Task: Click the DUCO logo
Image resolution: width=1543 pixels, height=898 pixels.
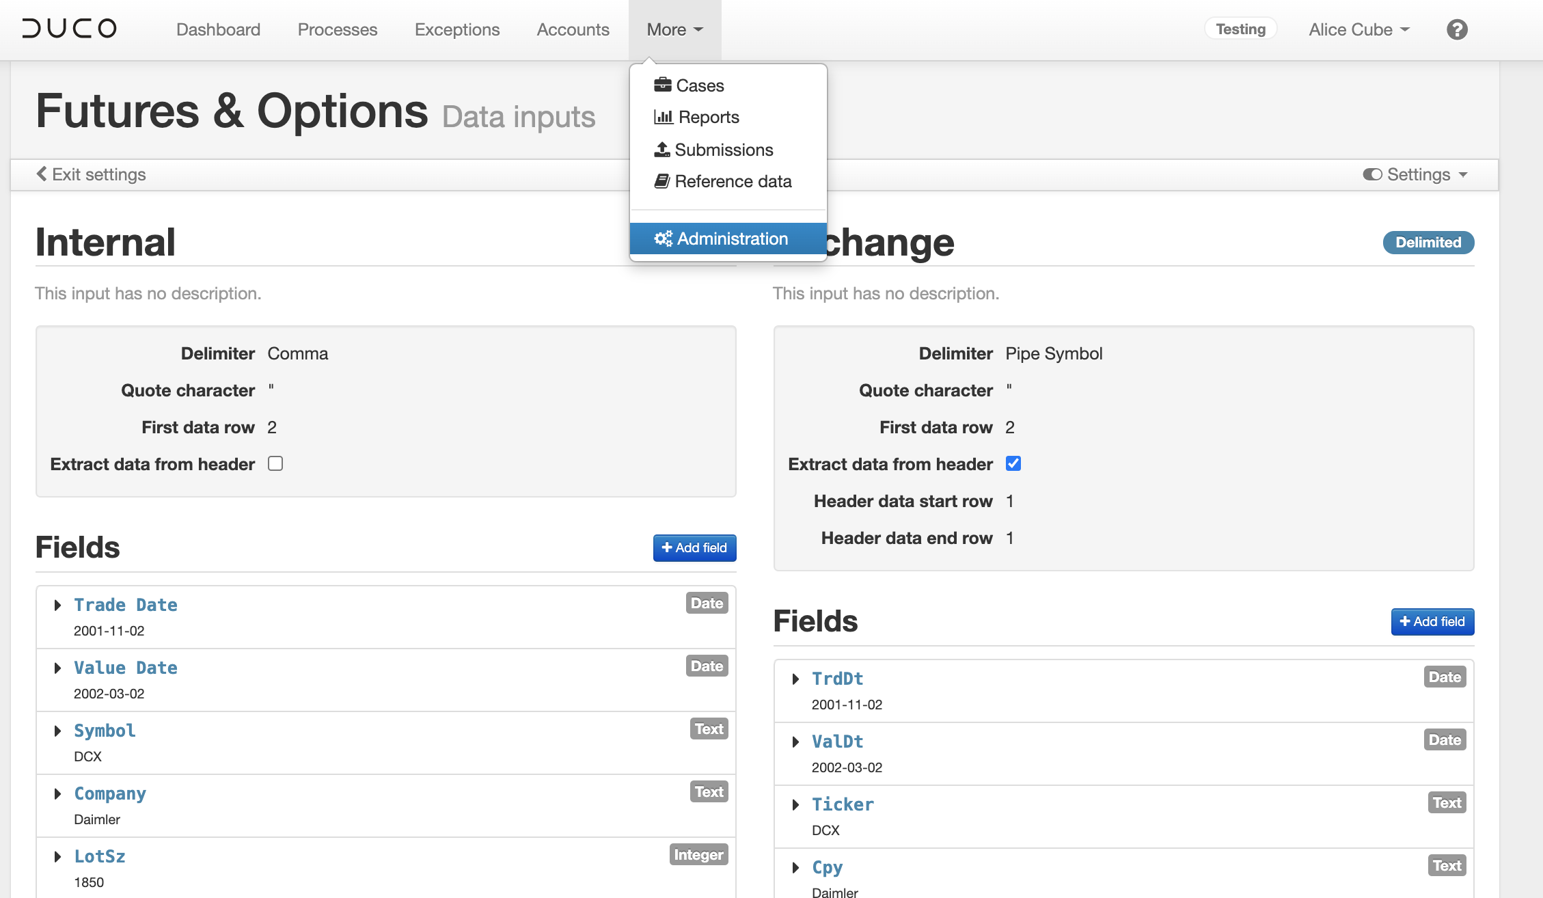Action: pos(69,29)
